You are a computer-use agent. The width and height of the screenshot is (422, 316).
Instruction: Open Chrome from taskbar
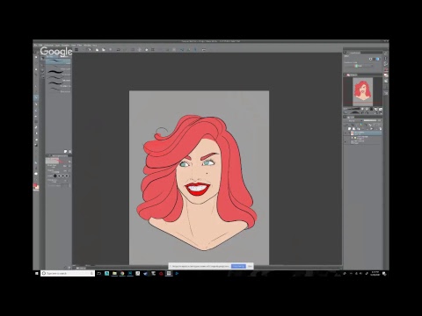tap(122, 273)
